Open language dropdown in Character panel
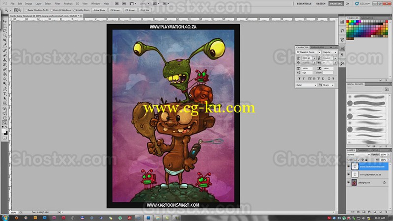393x221 pixels. [306, 85]
